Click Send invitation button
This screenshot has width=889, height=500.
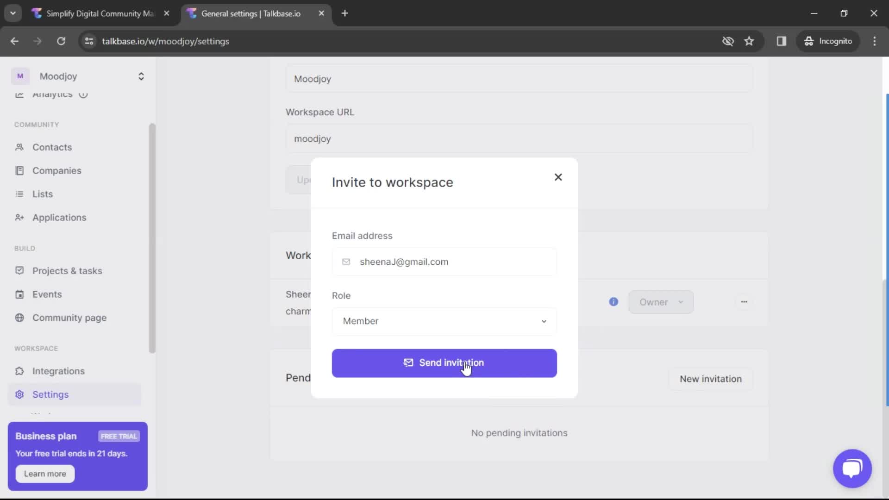[444, 362]
